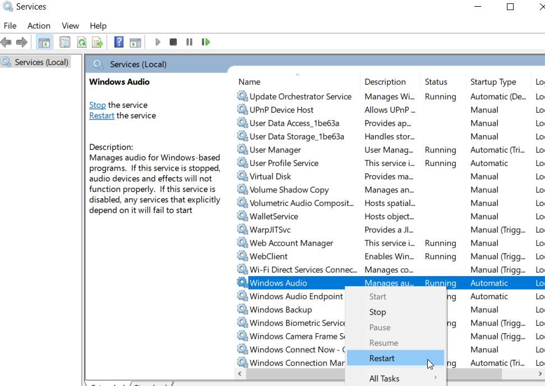Select Services (Local) in the left tree
The image size is (545, 386).
coord(41,62)
